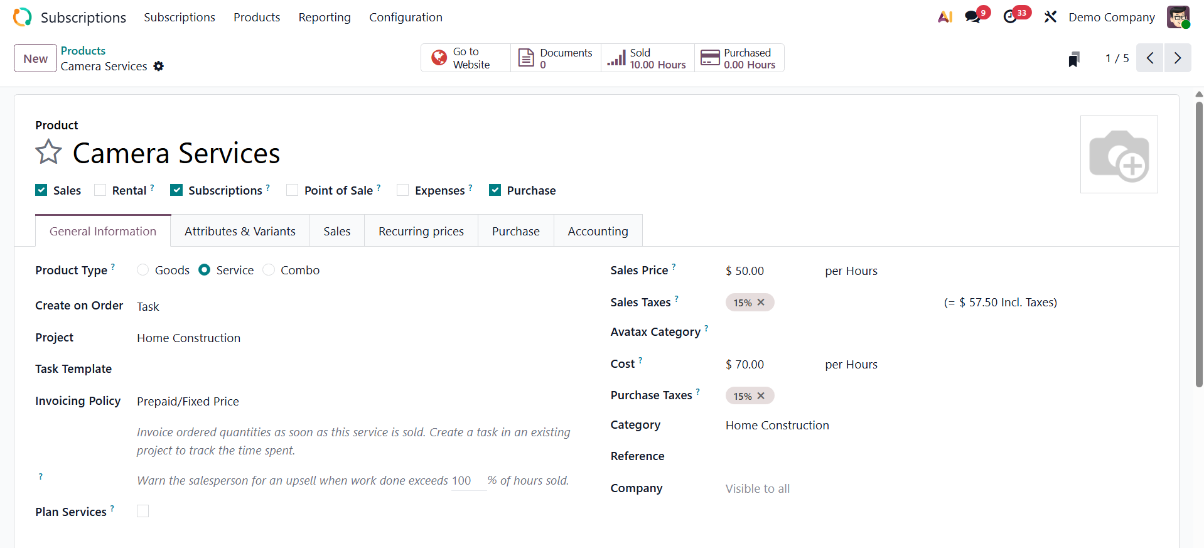Select the Goods product type radio
Viewport: 1204px width, 548px height.
tap(143, 270)
